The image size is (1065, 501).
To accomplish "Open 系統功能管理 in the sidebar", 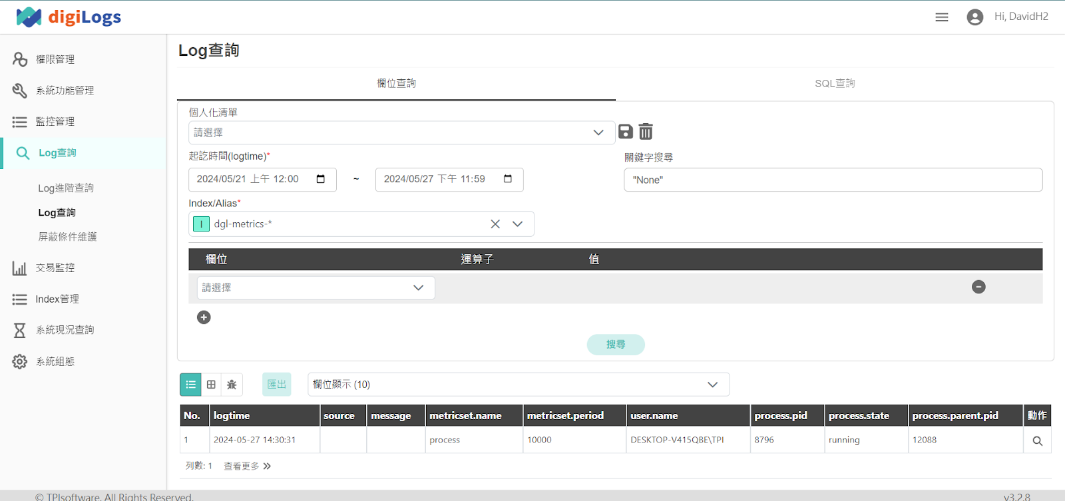I will click(x=65, y=90).
